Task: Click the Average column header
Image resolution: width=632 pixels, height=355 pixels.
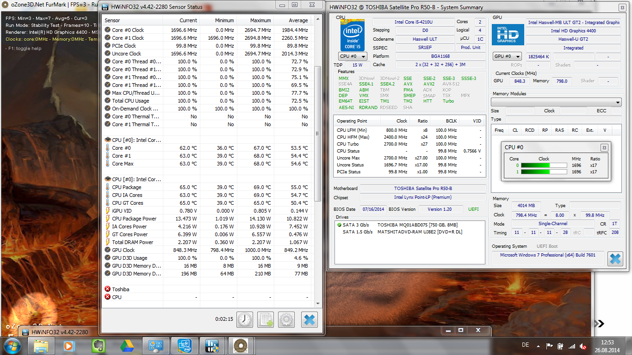Action: click(x=292, y=20)
